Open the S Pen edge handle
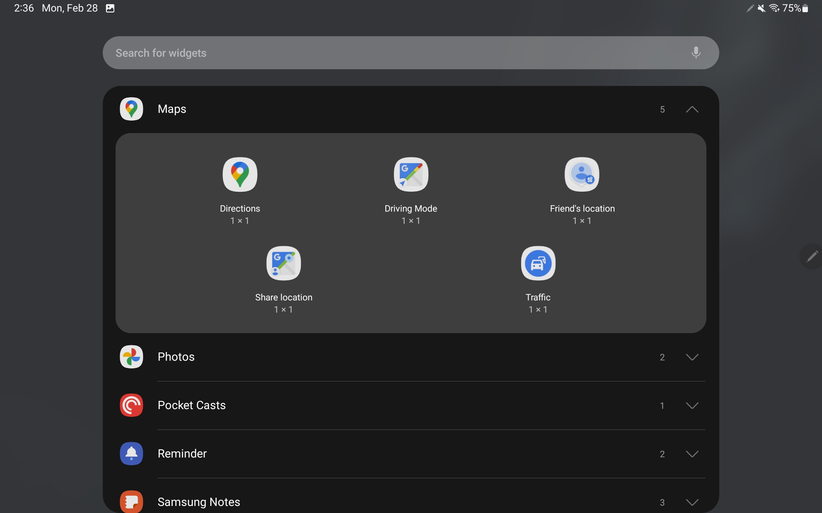The image size is (822, 513). (812, 256)
